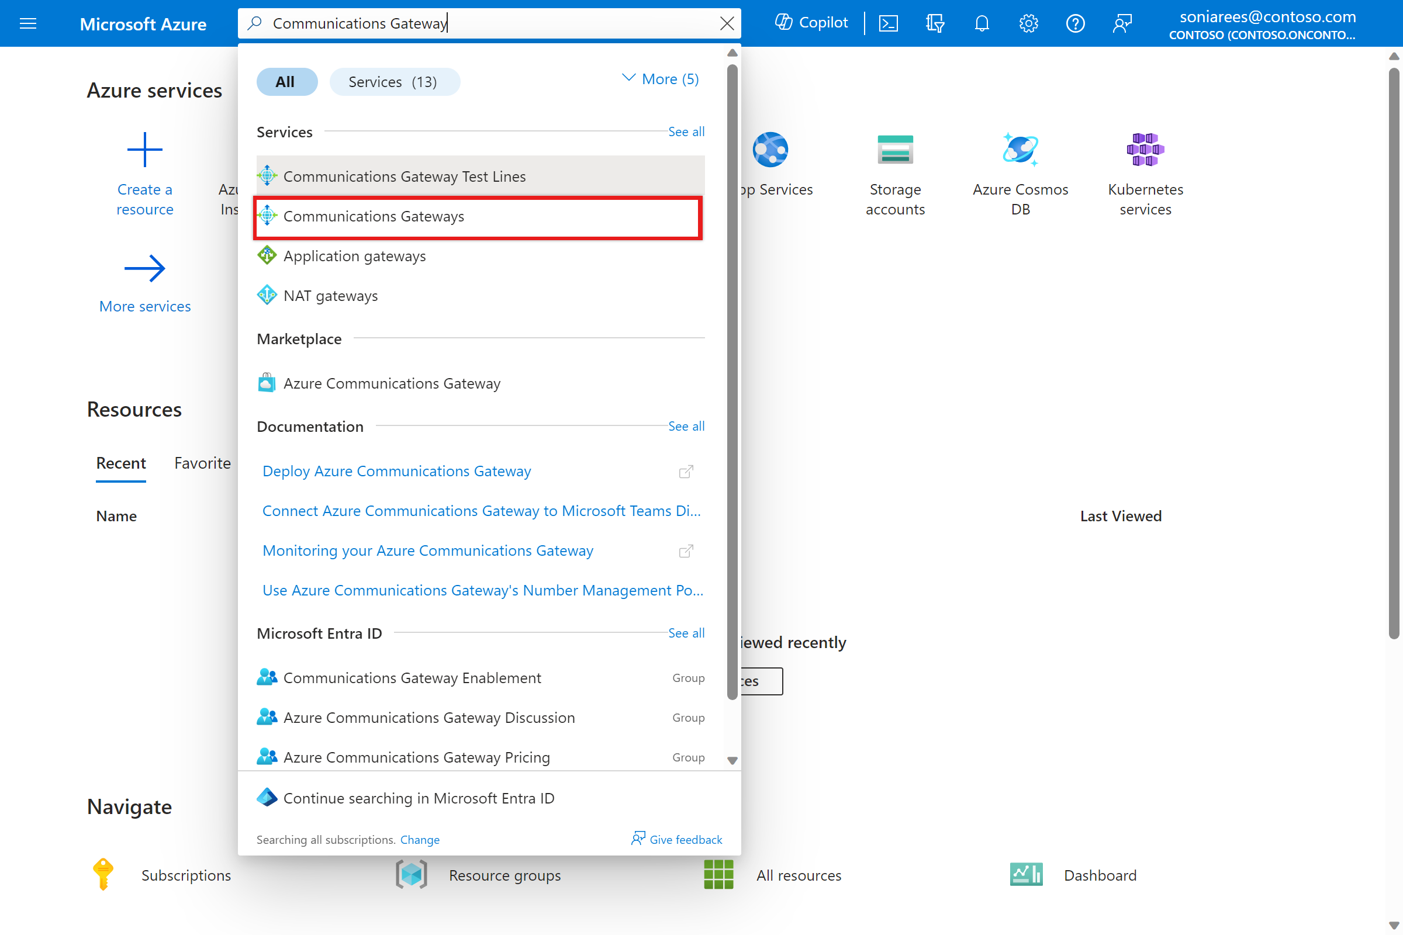Expand Documentation section with See all
The height and width of the screenshot is (935, 1403).
point(686,426)
